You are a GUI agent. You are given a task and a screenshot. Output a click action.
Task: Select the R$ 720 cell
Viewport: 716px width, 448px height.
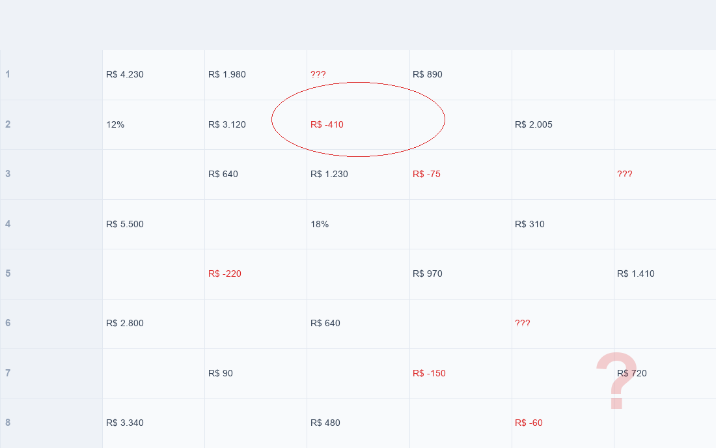(665, 374)
